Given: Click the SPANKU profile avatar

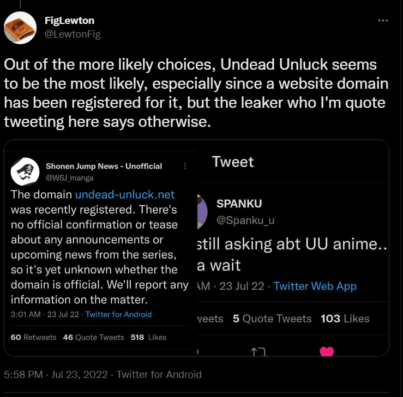Looking at the screenshot, I should [201, 211].
